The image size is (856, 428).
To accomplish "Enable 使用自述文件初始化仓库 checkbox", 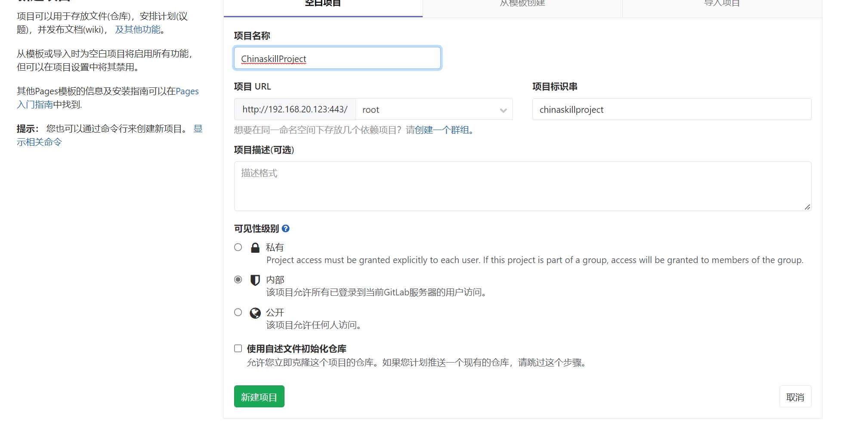I will coord(238,348).
